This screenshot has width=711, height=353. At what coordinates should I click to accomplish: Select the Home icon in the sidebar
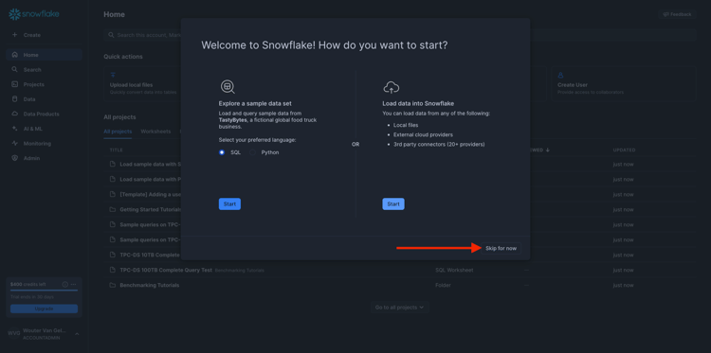(x=14, y=55)
